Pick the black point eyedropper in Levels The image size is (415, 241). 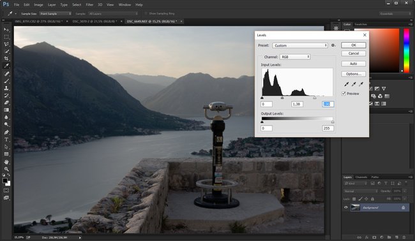tap(346, 84)
